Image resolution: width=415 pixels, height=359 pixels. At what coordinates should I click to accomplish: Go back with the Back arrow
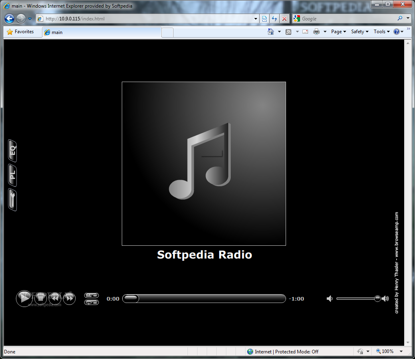(x=9, y=18)
